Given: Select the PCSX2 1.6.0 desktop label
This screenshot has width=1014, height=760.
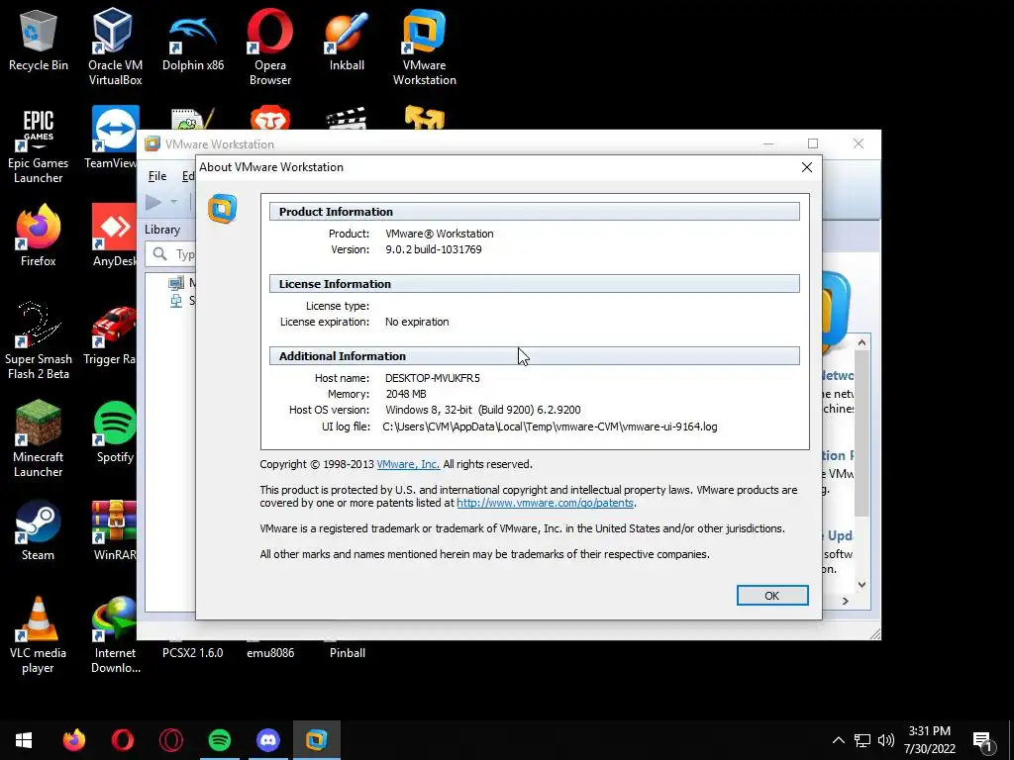Looking at the screenshot, I should 193,653.
